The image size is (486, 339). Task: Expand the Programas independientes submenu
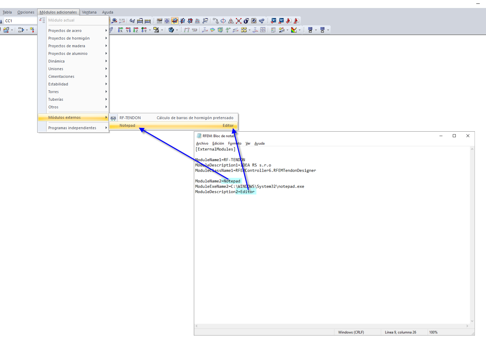(106, 127)
